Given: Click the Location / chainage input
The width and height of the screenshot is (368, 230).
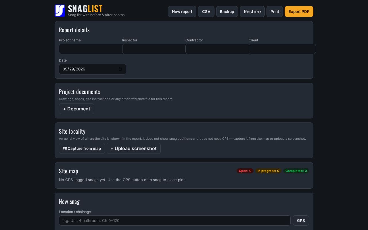Looking at the screenshot, I should point(175,221).
